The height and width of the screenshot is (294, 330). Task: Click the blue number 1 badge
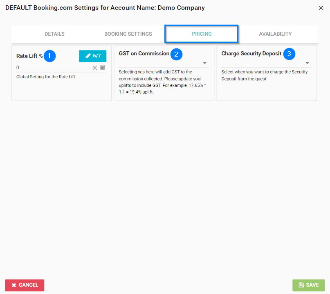49,56
